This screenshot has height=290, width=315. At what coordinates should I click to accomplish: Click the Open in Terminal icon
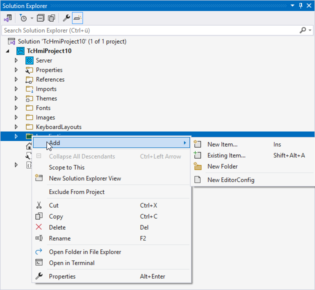tap(39, 262)
